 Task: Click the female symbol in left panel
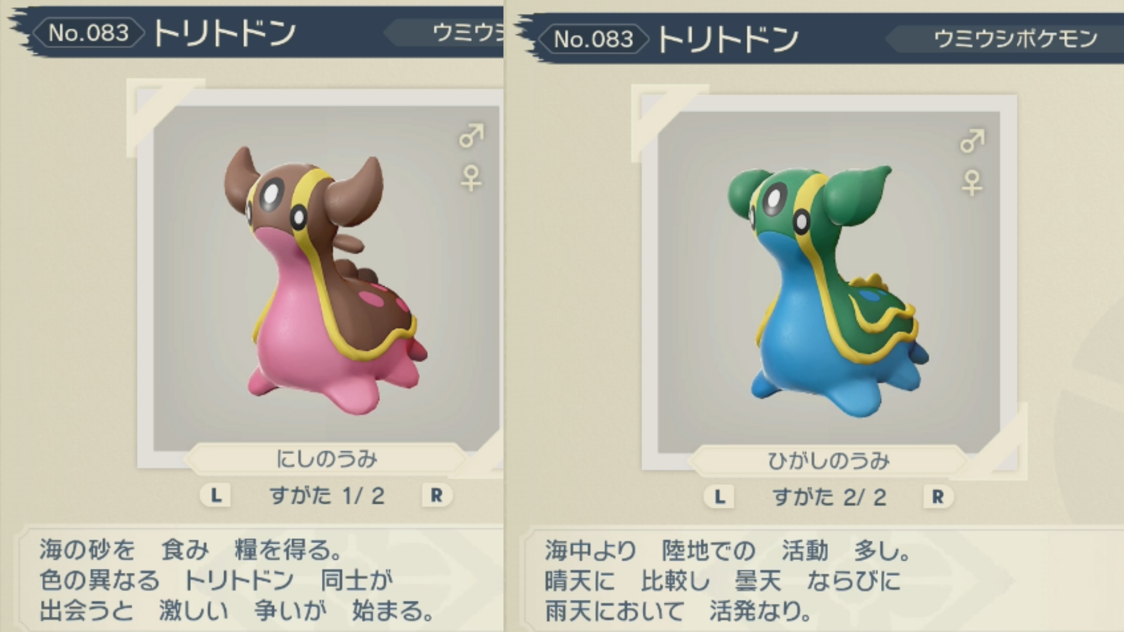click(471, 178)
